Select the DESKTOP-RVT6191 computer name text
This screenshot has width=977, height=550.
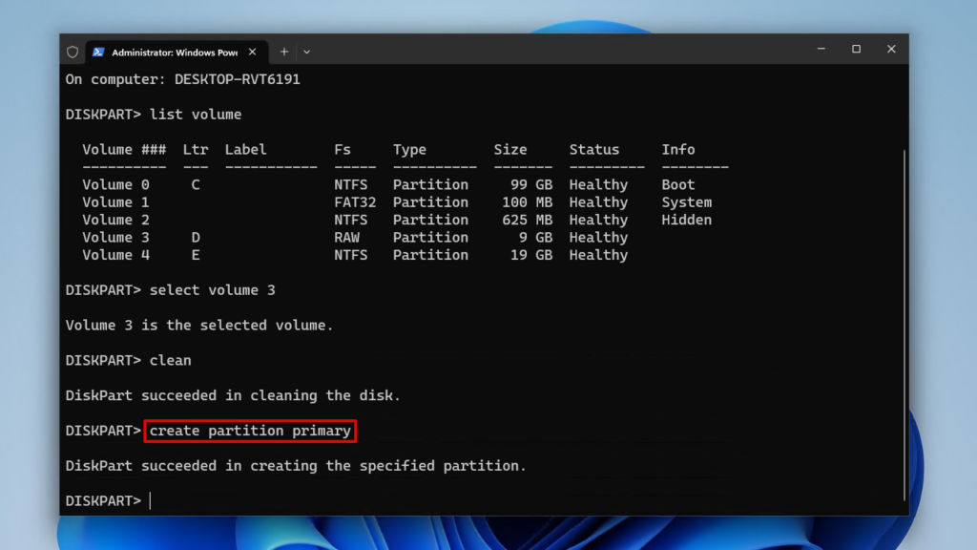click(x=239, y=79)
